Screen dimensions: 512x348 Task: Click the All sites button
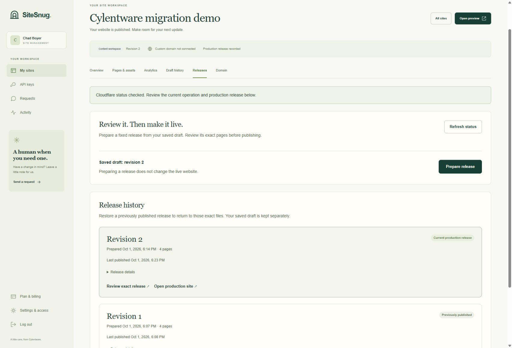click(441, 19)
